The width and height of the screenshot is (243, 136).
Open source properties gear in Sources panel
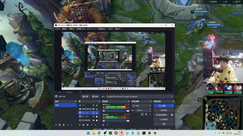pos(87,125)
